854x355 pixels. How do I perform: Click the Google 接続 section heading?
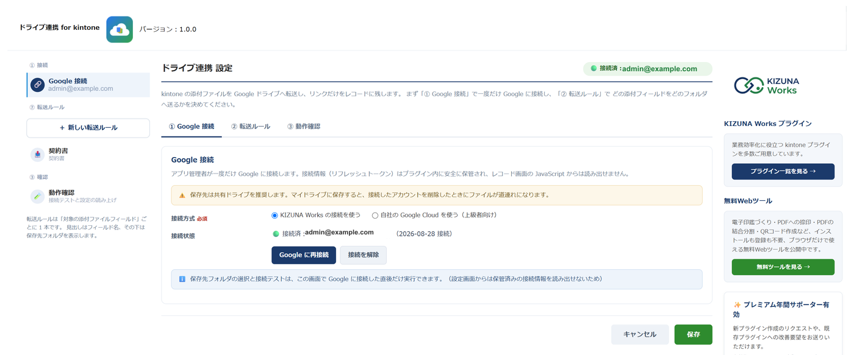[193, 160]
